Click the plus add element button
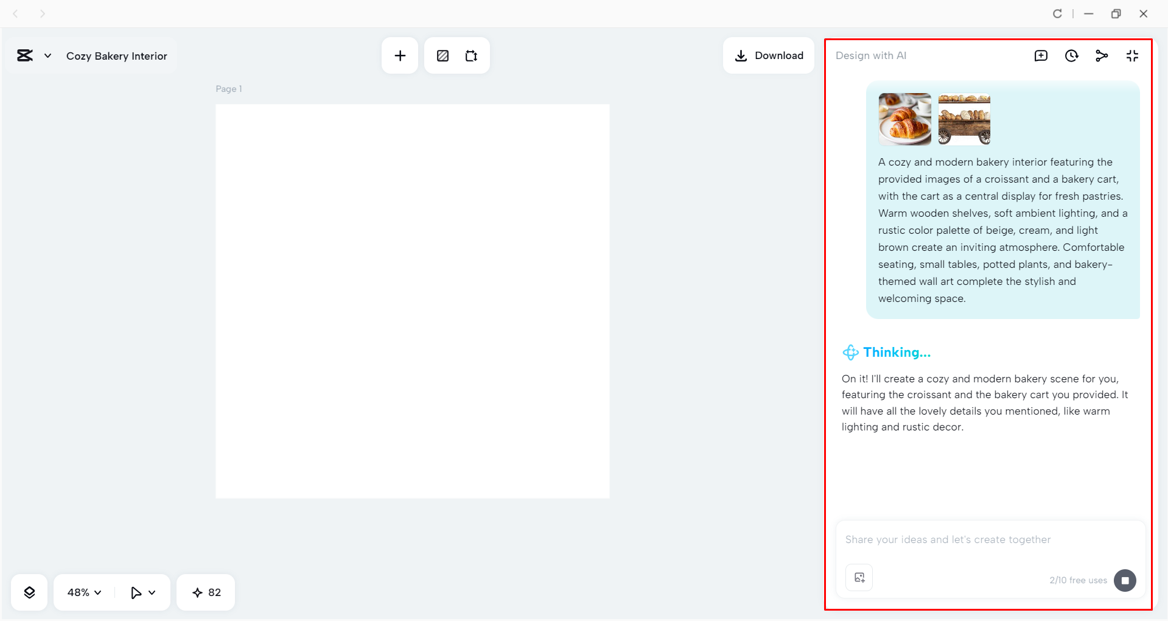This screenshot has width=1168, height=621. pyautogui.click(x=400, y=55)
